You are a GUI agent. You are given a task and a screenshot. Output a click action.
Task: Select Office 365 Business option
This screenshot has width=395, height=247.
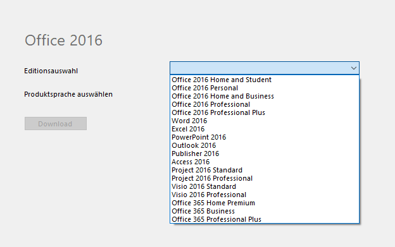tap(265, 211)
